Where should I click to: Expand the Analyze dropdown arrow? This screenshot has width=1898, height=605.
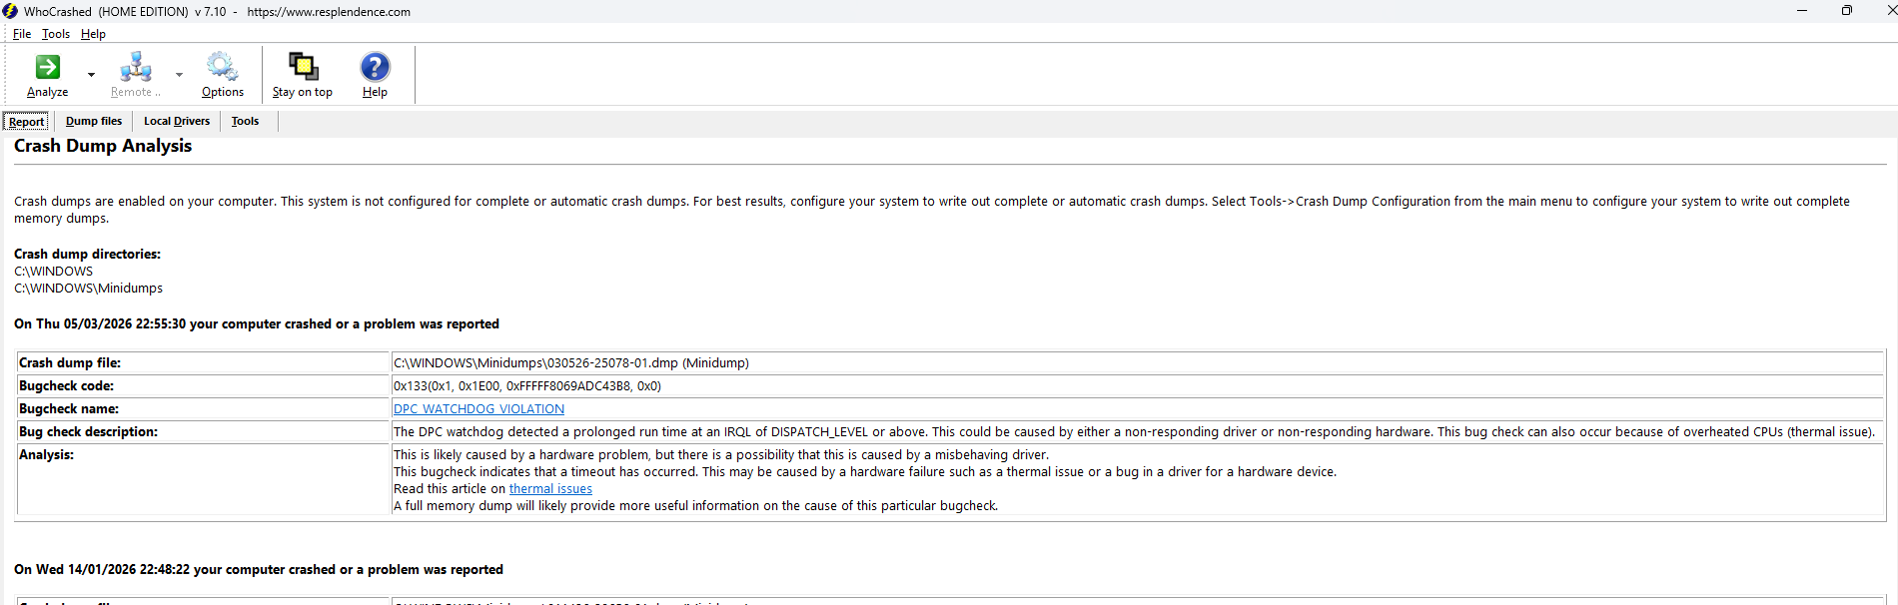91,75
